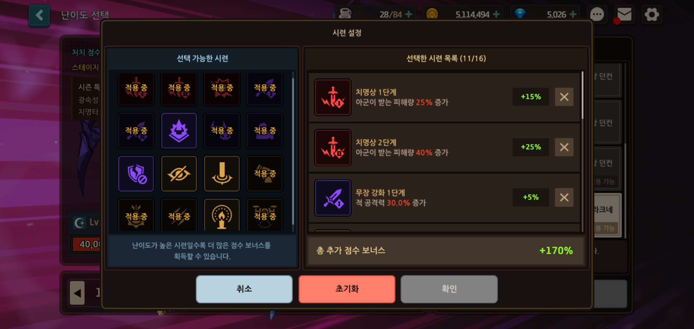Viewport: 694px width, 329px height.
Task: Remove 무장 강화 1단계 from selected trials
Action: (x=564, y=197)
